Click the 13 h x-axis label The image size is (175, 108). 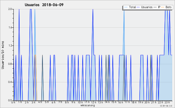point(100,102)
